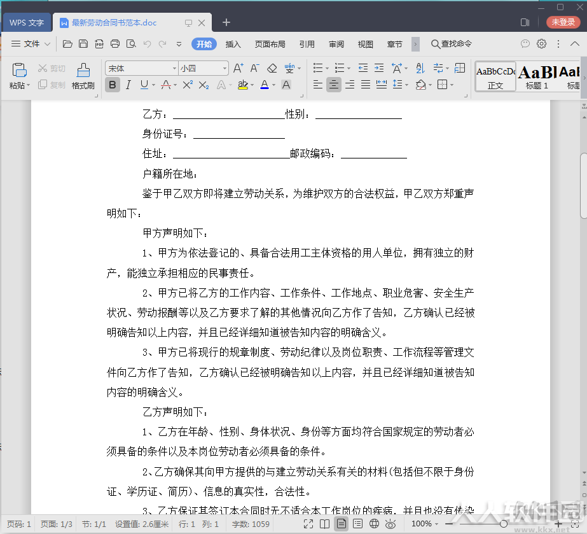Increase font size with A+
The height and width of the screenshot is (534, 587).
click(238, 68)
